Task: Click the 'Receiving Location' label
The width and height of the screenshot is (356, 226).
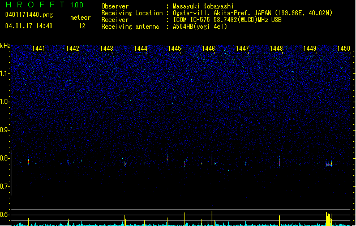Action: (132, 13)
